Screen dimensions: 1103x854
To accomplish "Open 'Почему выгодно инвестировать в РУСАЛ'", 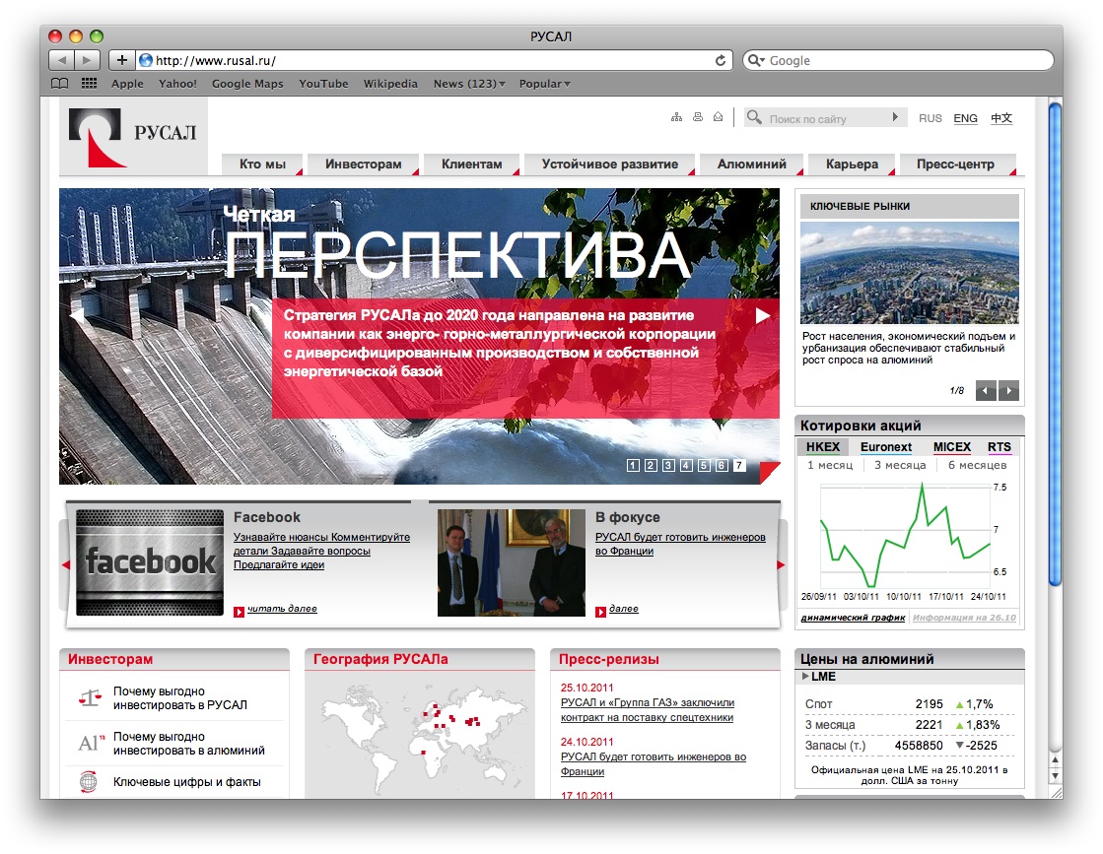I will (180, 698).
